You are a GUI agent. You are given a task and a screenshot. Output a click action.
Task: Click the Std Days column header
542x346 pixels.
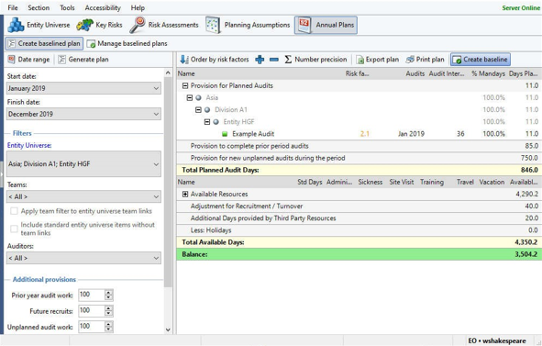310,182
